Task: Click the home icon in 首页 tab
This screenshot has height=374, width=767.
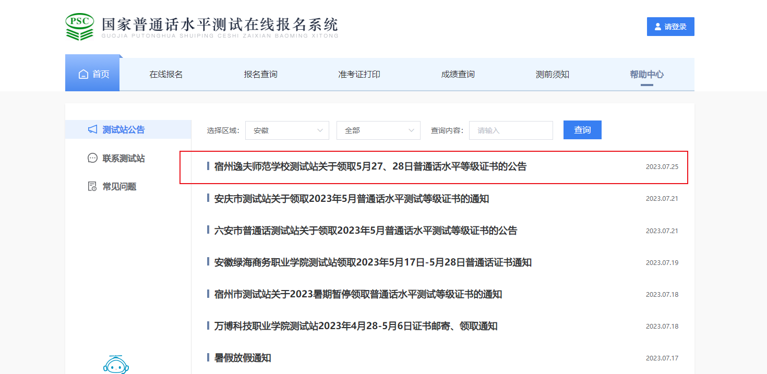Action: point(83,75)
